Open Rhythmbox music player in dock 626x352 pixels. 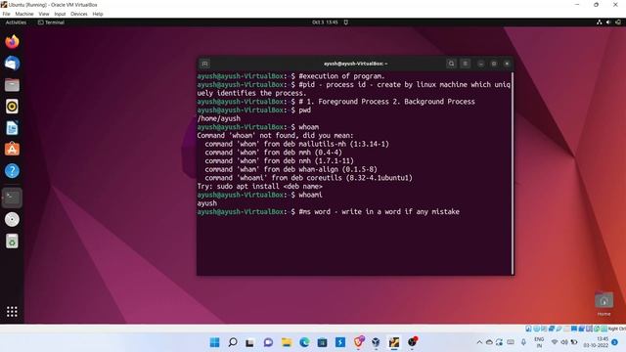coord(12,107)
